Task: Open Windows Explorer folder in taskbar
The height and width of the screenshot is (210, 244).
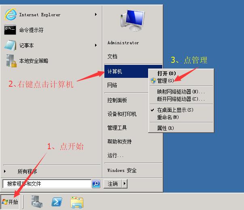Action: (76, 201)
